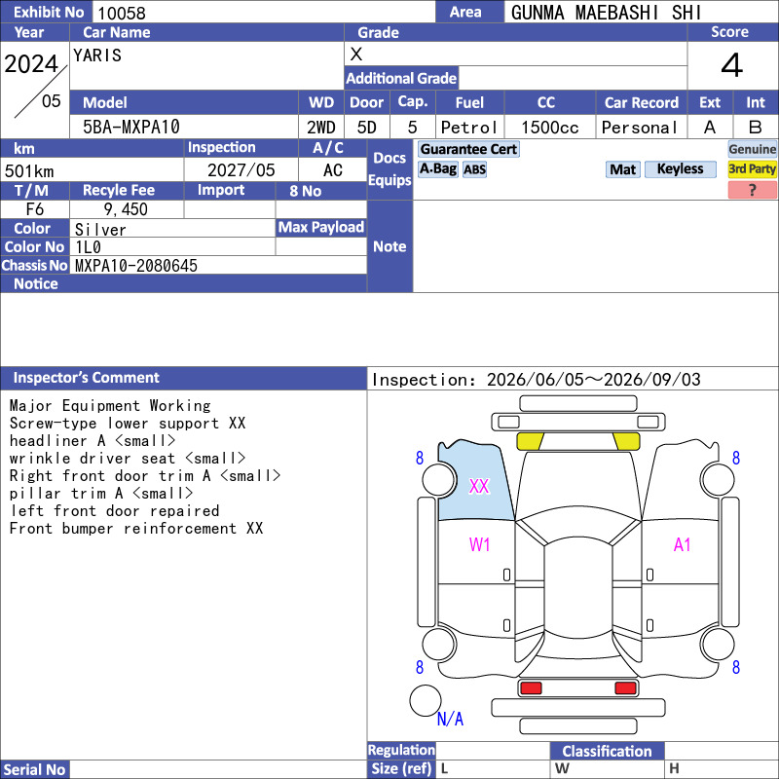Click the W1 damage mark on the diagram
Viewport: 779px width, 779px height.
(x=479, y=544)
